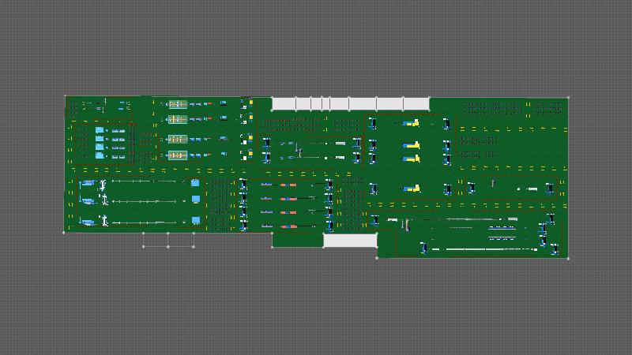Click the layout's bottom-left corner handle

[x=64, y=233]
